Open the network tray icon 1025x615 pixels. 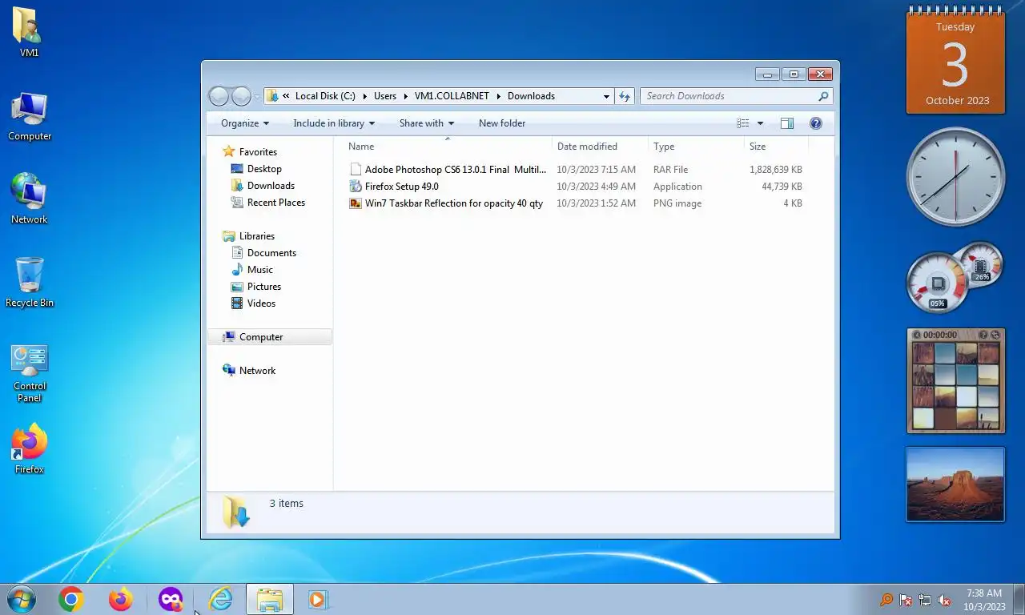tap(925, 600)
